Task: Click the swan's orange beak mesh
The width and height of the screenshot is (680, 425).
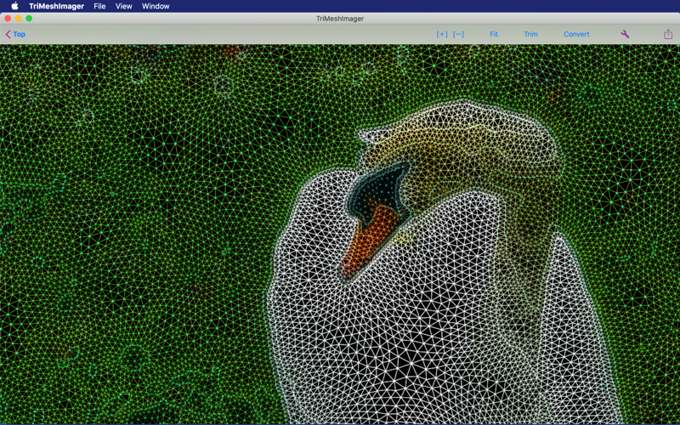Action: pyautogui.click(x=368, y=242)
